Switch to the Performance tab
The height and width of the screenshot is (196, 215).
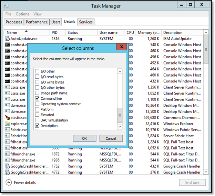tap(37, 22)
